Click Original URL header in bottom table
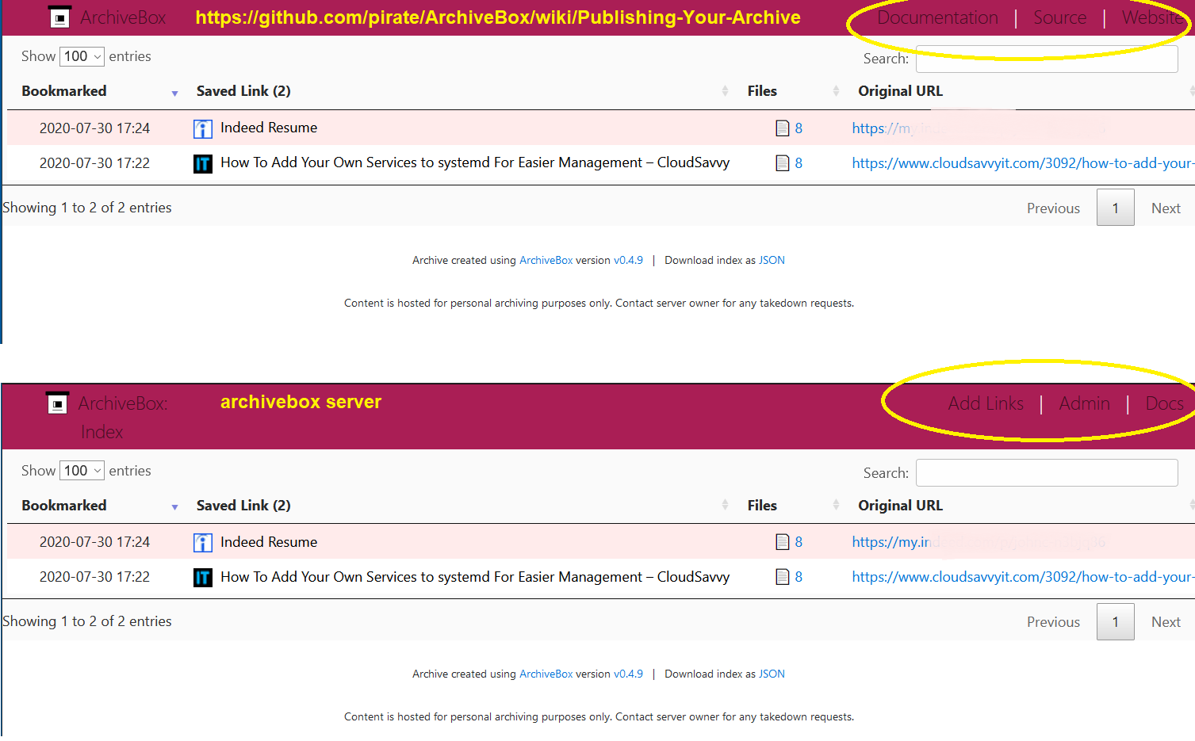The width and height of the screenshot is (1195, 741). tap(900, 506)
